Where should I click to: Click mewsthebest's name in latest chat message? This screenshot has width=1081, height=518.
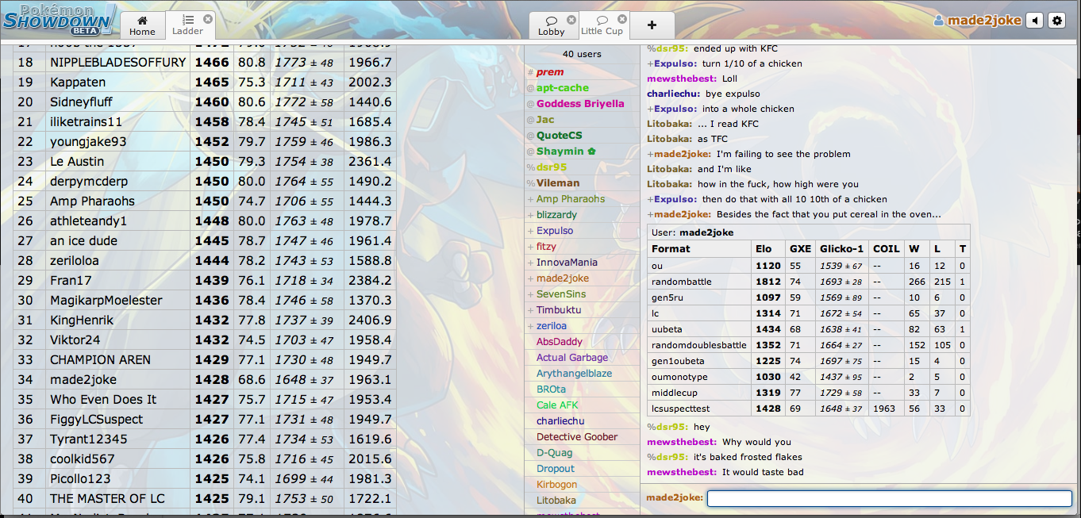(x=680, y=472)
